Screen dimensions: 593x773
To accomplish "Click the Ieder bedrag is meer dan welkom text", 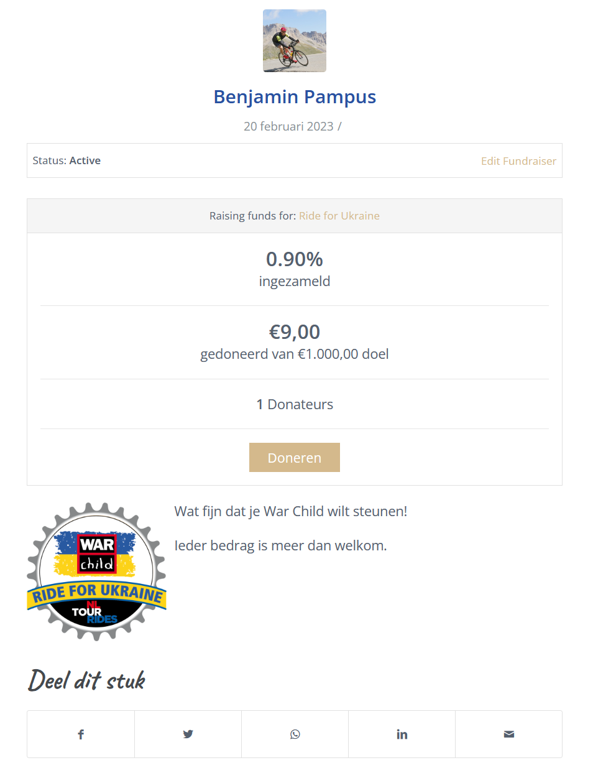I will coord(280,545).
